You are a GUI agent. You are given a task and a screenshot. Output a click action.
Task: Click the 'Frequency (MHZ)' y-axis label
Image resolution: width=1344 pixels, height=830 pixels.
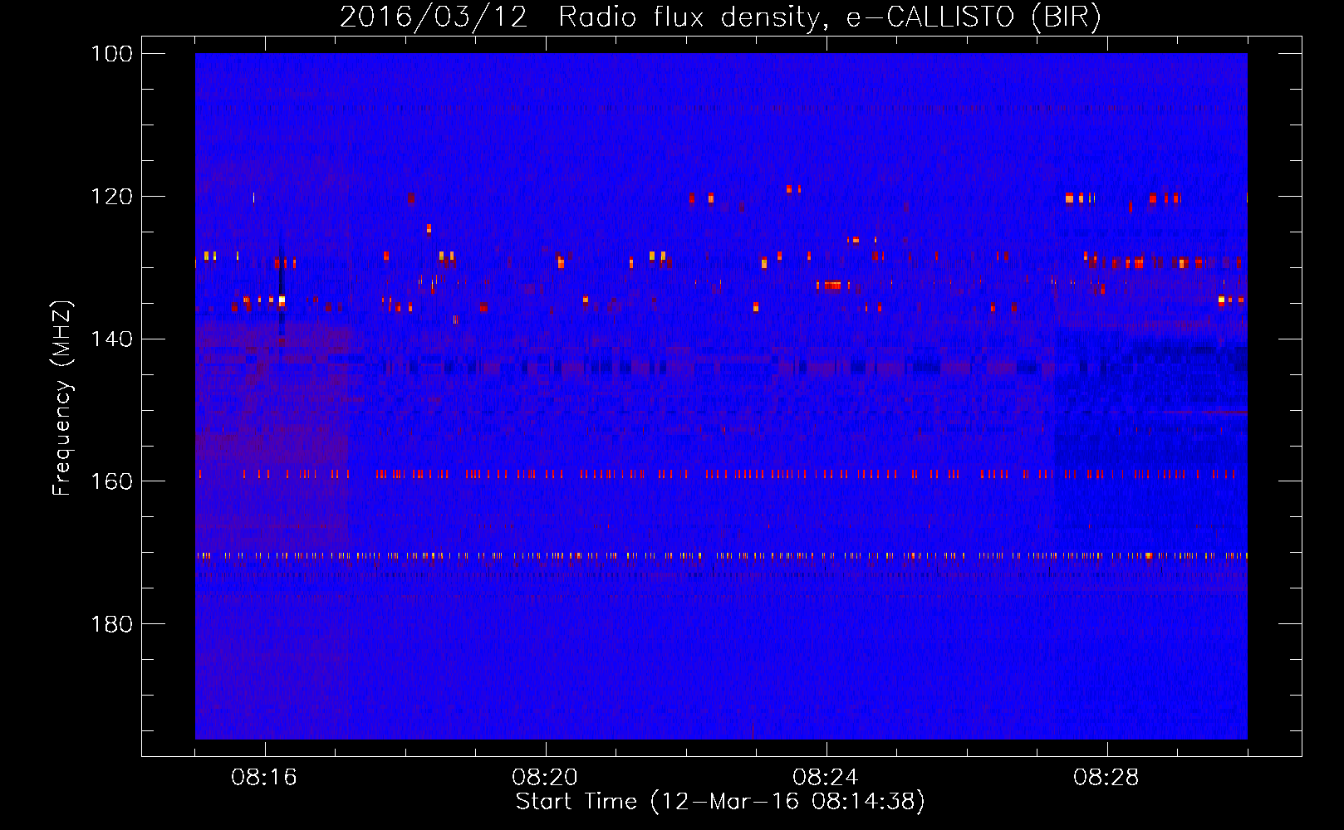coord(62,398)
